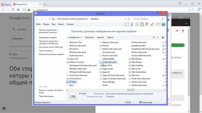Open the Справка menu
202x113 pixels.
(x=70, y=24)
